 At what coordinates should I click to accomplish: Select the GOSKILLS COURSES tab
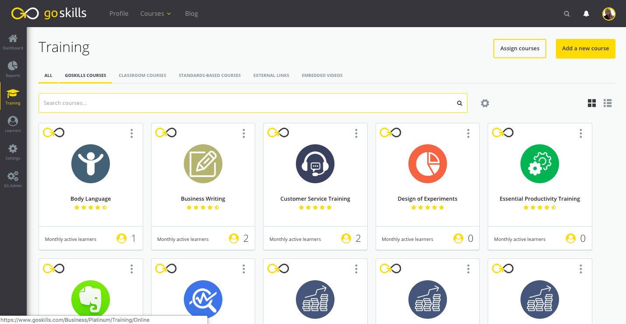click(x=85, y=75)
